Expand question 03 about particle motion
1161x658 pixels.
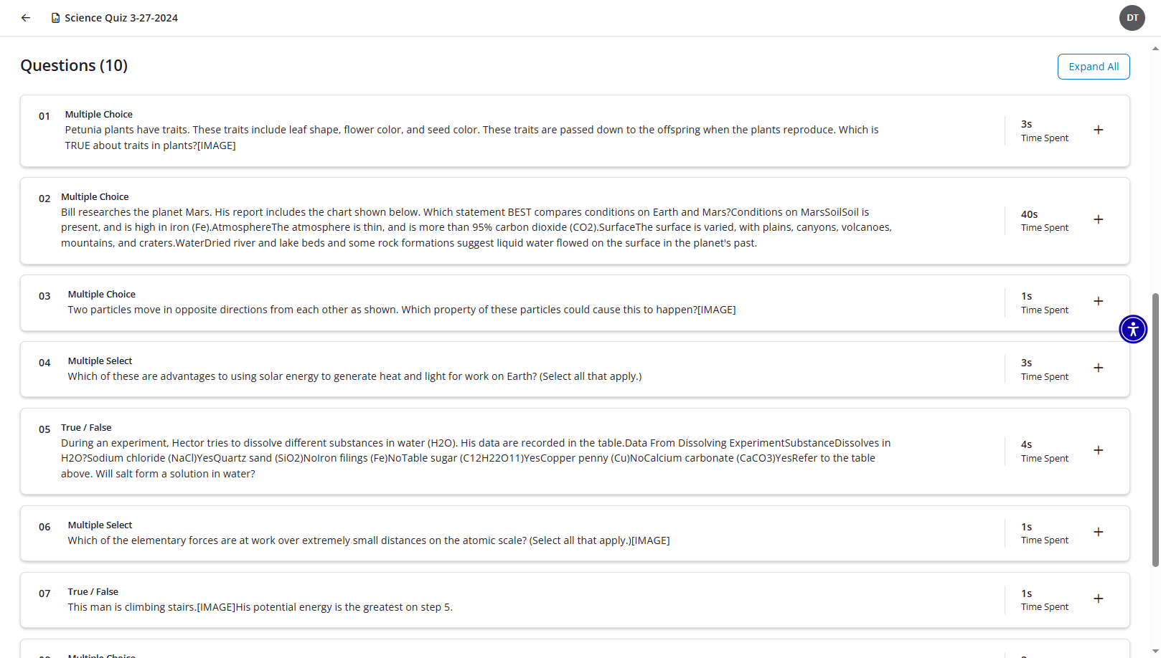pyautogui.click(x=1099, y=301)
